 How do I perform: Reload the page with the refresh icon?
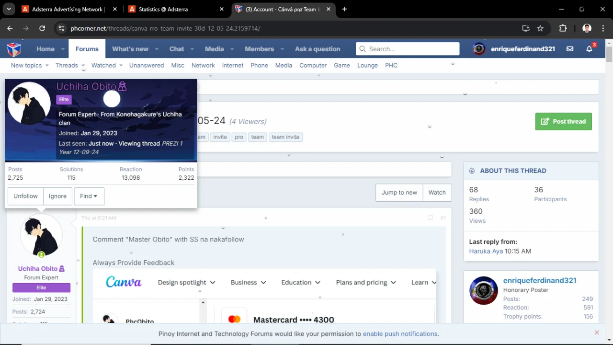42,28
